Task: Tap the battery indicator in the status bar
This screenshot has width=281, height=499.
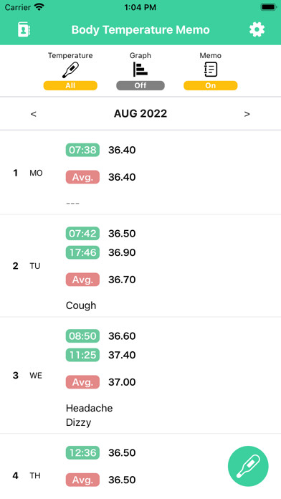Action: coord(269,7)
